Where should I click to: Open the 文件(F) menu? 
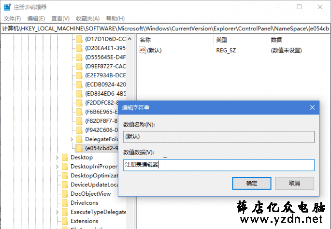pyautogui.click(x=12, y=18)
